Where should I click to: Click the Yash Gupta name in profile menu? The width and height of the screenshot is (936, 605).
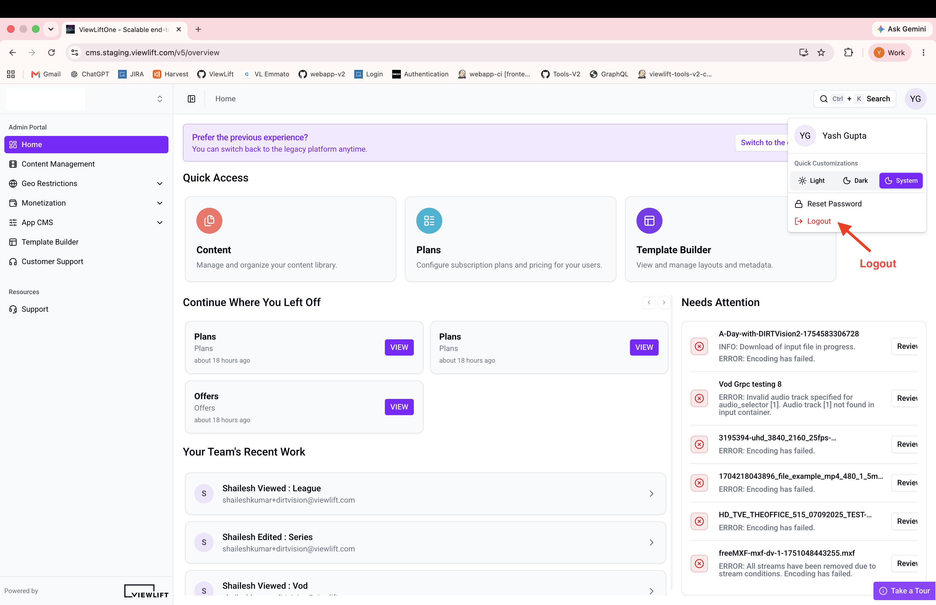844,136
